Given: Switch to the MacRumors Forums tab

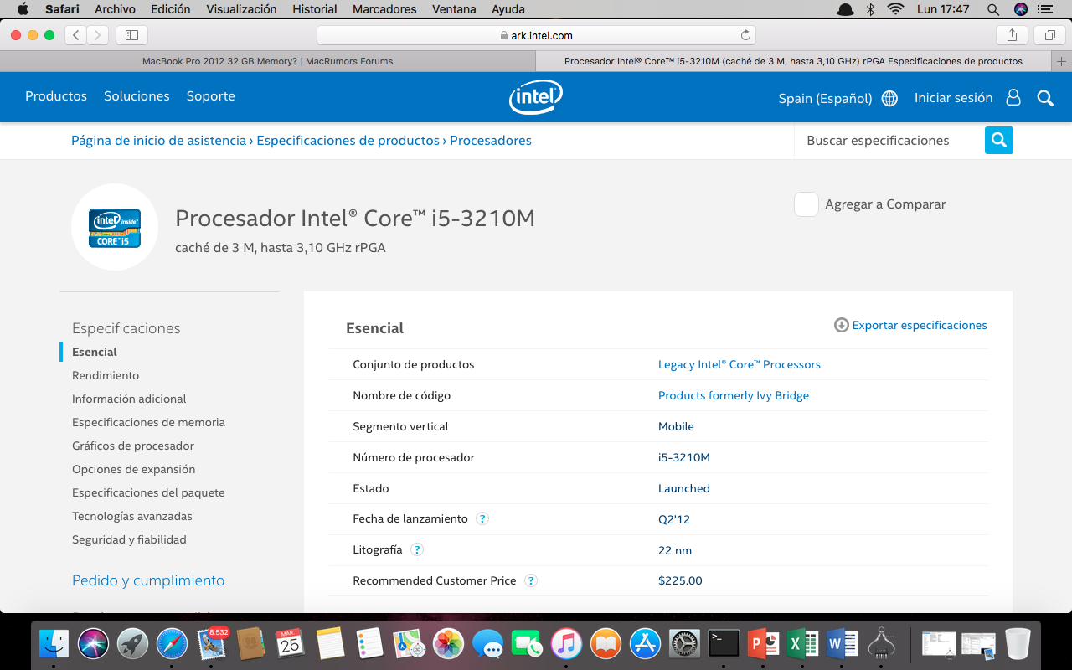Looking at the screenshot, I should click(x=268, y=61).
